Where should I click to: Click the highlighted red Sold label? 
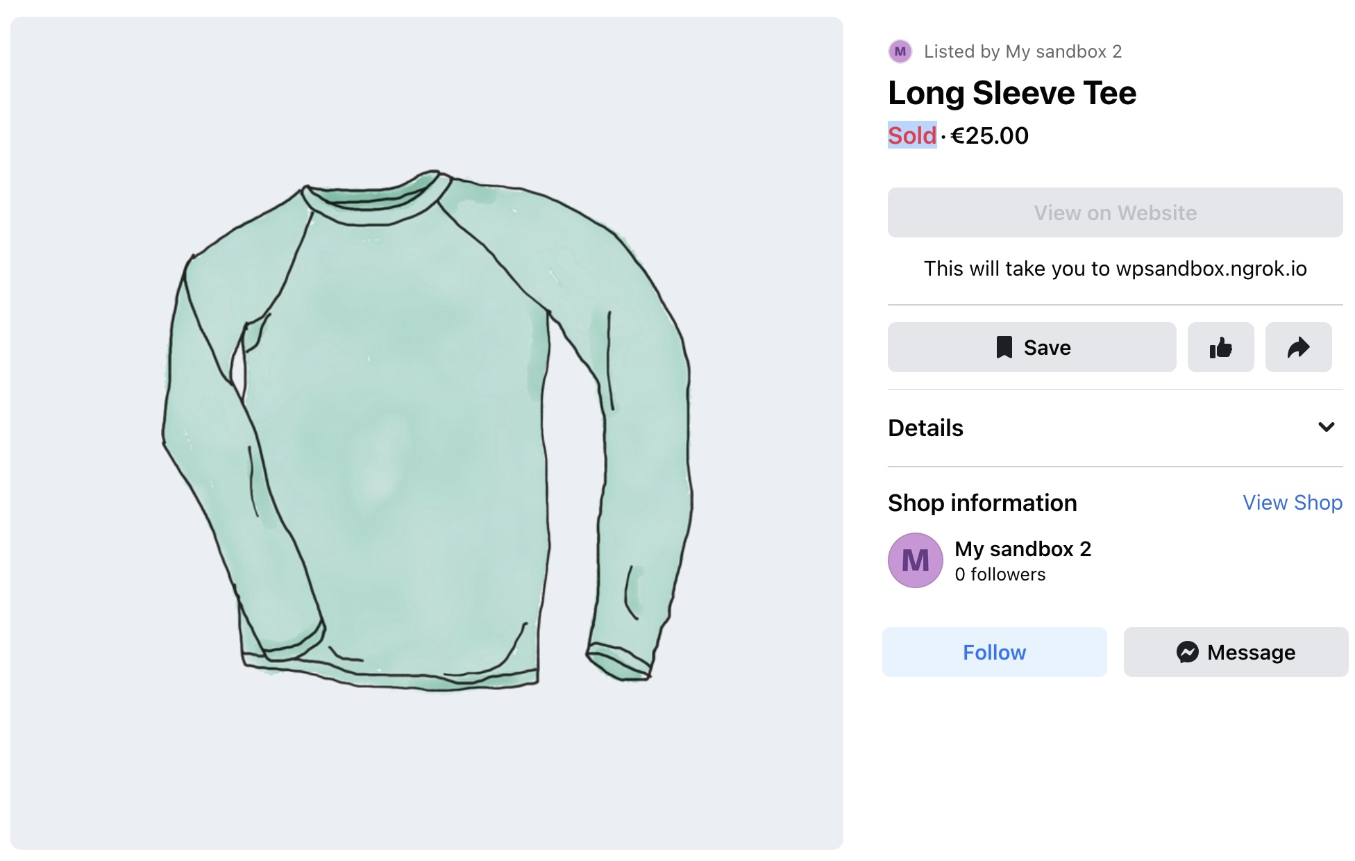coord(912,135)
